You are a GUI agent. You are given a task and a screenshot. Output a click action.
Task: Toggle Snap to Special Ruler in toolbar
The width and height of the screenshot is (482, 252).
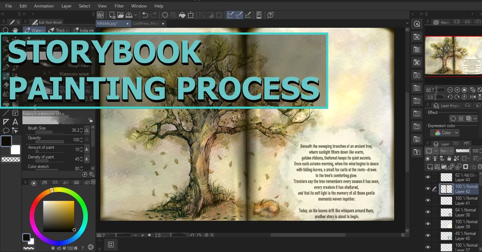(x=239, y=15)
